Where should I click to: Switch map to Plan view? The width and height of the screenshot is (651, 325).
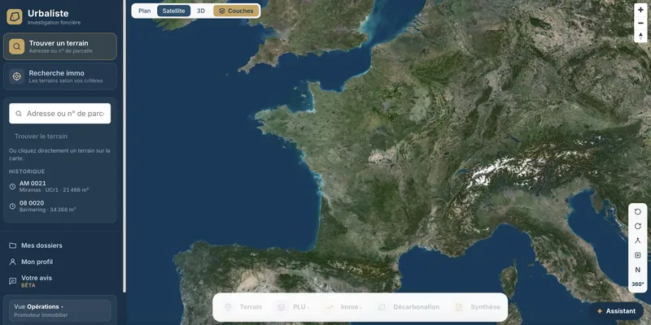[145, 11]
